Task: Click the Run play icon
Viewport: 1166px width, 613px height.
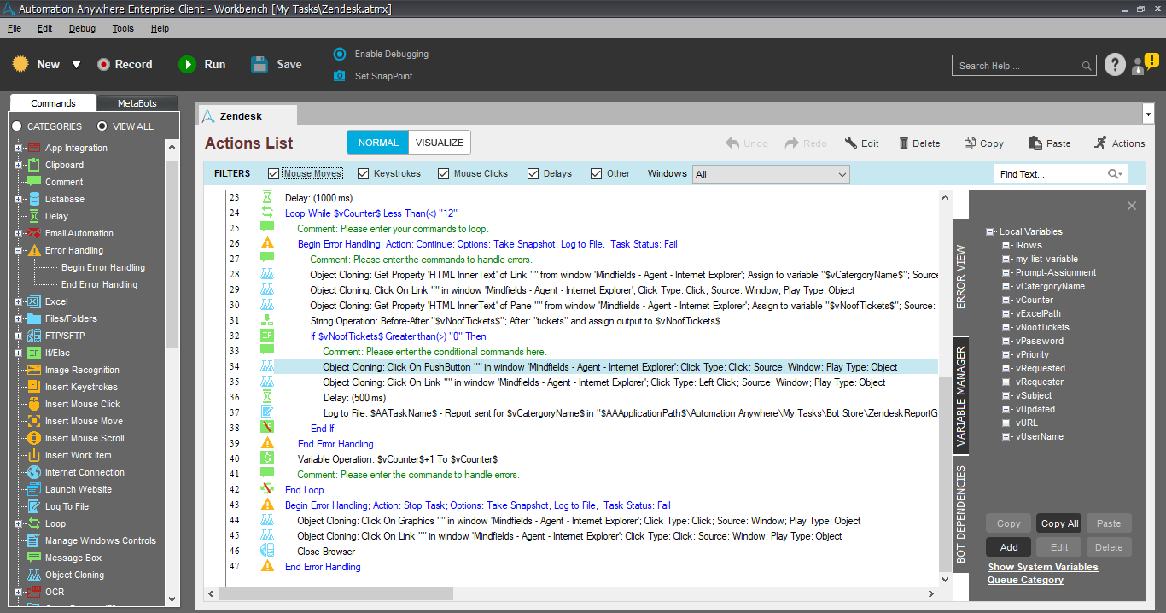Action: [x=187, y=65]
